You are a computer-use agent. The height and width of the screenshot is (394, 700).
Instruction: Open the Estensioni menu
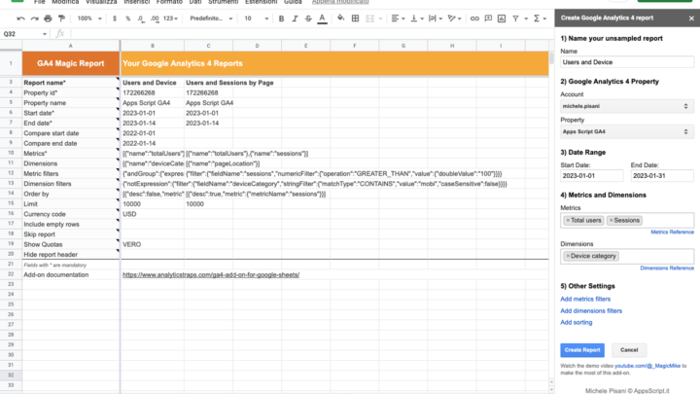(x=262, y=2)
